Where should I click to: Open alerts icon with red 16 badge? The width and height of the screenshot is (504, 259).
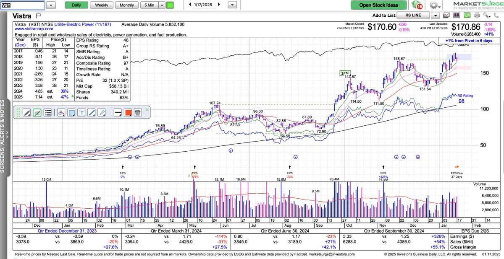click(417, 5)
